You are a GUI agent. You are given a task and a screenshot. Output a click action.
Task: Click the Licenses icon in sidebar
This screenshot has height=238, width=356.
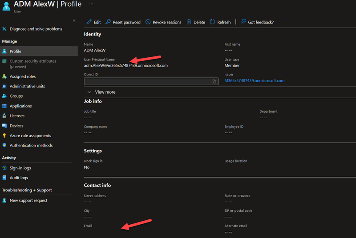pyautogui.click(x=4, y=115)
